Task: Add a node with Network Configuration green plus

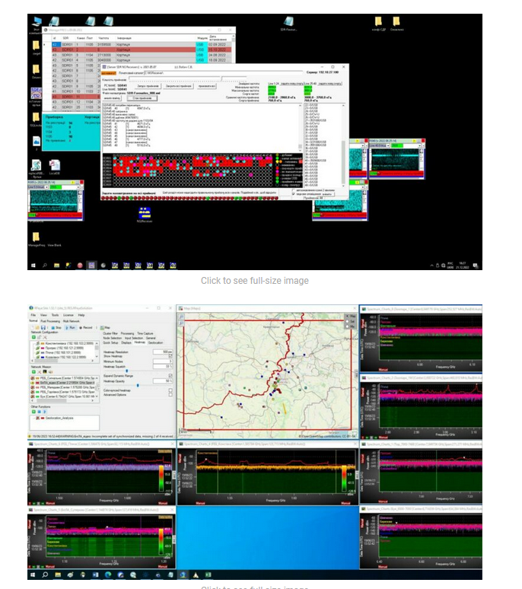Action: coord(33,337)
